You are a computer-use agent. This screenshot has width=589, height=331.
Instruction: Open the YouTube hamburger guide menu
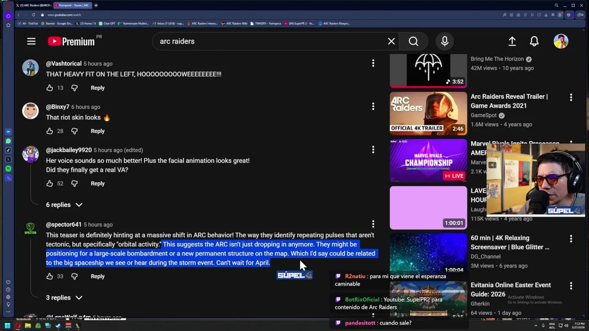coord(31,41)
